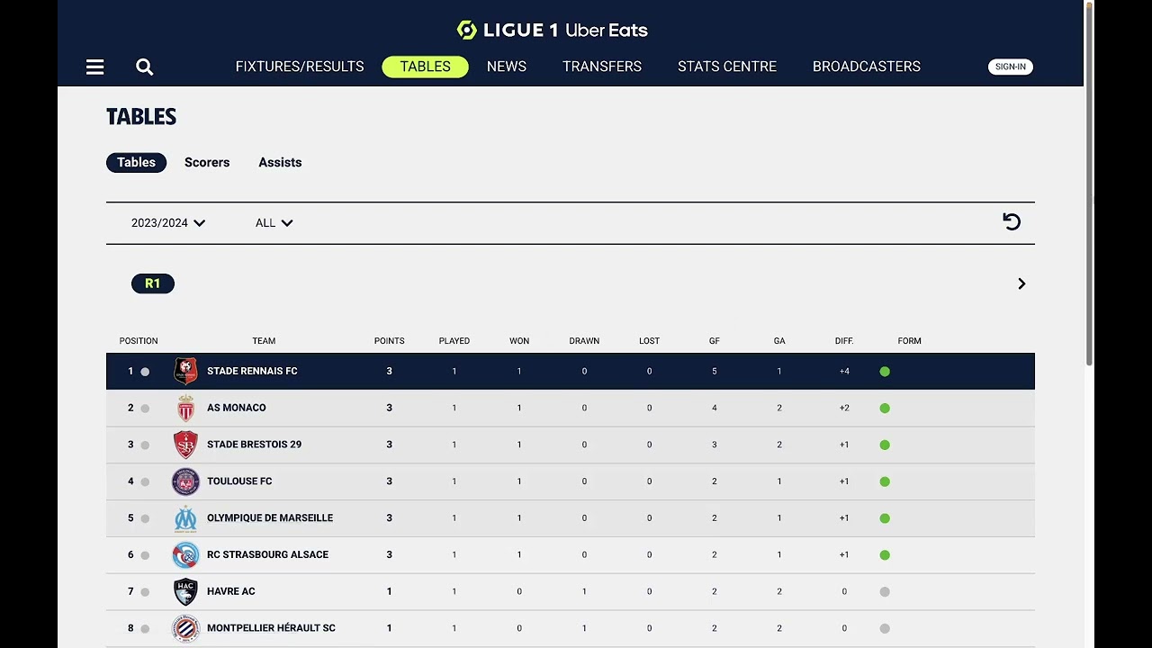Click the DIFF. column header
This screenshot has width=1152, height=648.
pyautogui.click(x=844, y=341)
